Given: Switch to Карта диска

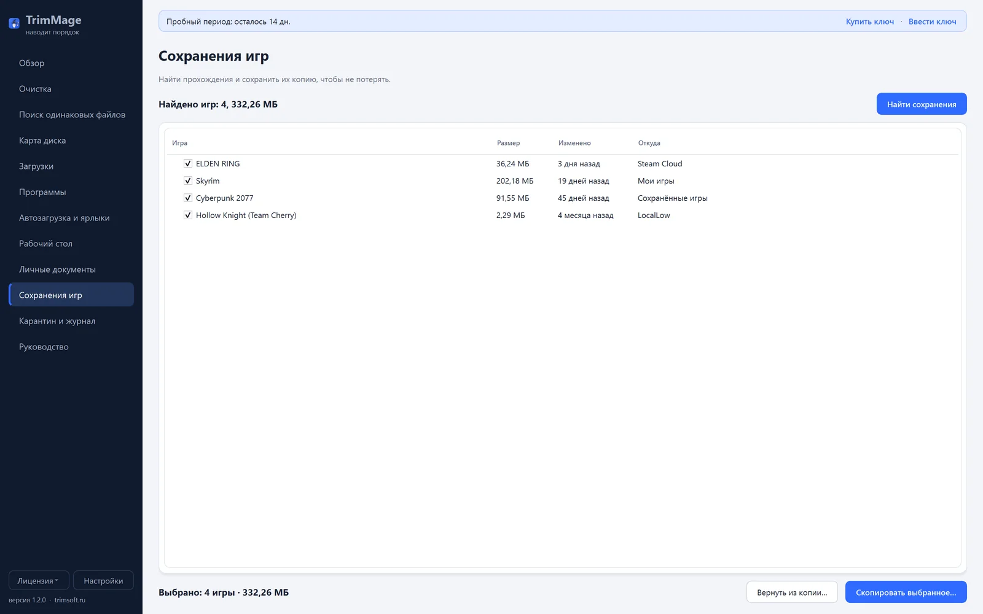Looking at the screenshot, I should click(71, 141).
